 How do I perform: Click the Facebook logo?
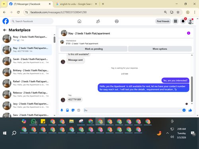click(6, 21)
